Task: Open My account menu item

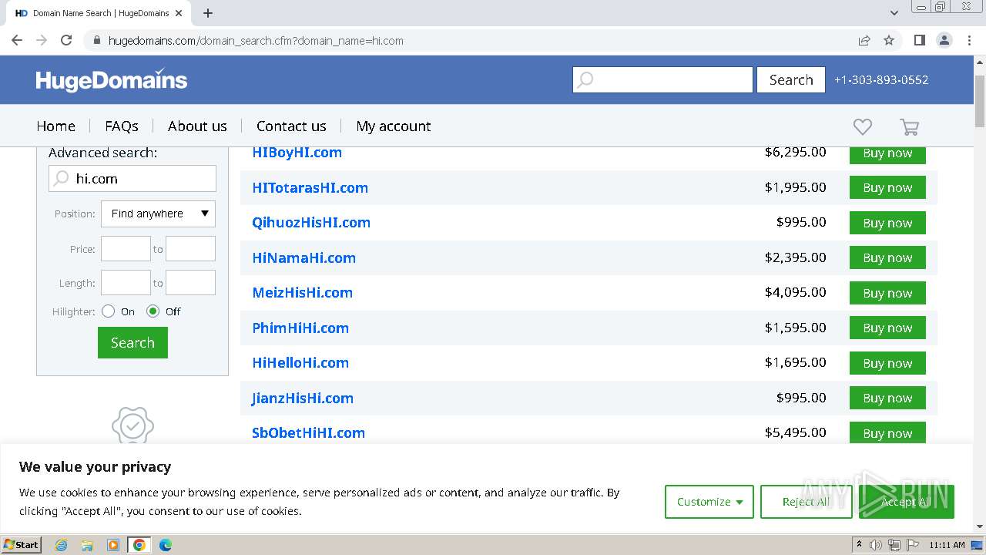Action: [x=394, y=126]
